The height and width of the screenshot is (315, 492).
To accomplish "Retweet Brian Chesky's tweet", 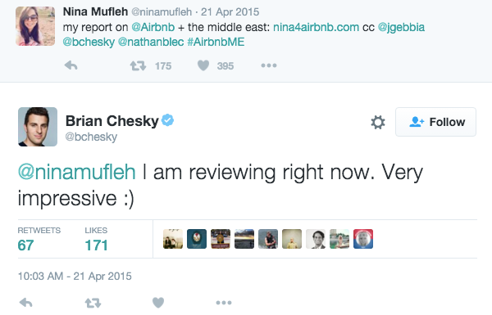I will tap(93, 303).
